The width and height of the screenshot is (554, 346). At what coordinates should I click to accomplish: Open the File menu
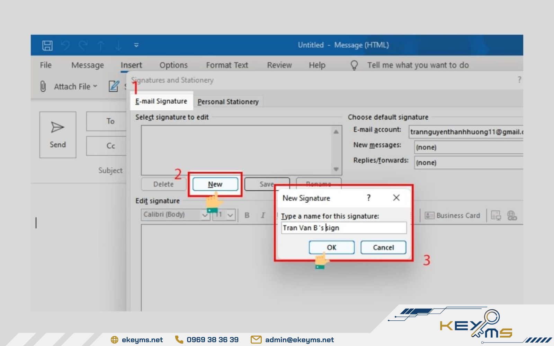46,65
